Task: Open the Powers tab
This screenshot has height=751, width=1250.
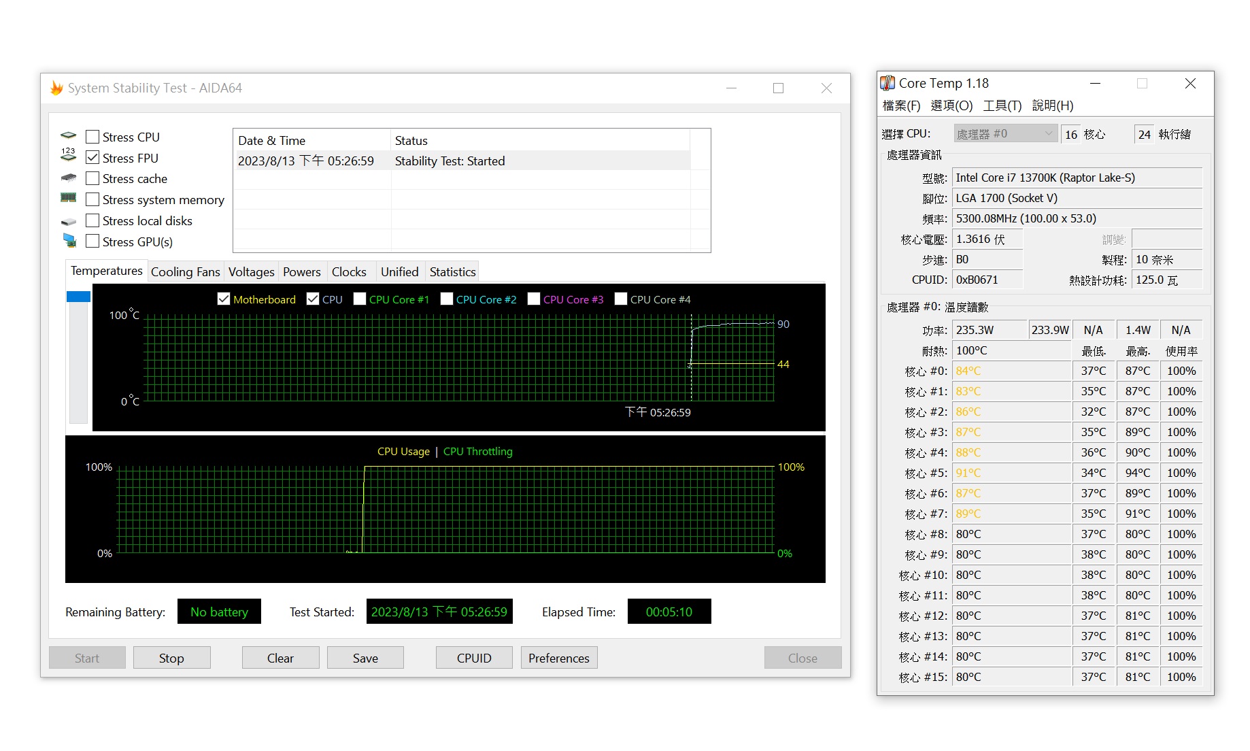Action: click(x=302, y=272)
